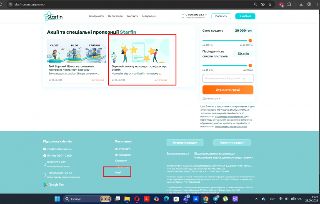Click the orange Отримати гроші button
This screenshot has height=204, width=320.
228,90
